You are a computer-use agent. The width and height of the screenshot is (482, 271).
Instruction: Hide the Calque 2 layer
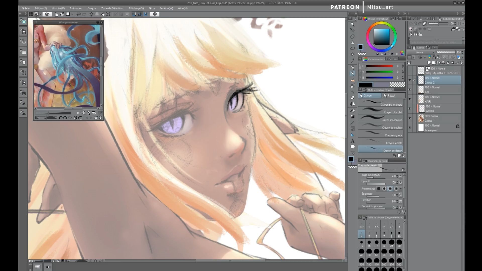click(410, 80)
